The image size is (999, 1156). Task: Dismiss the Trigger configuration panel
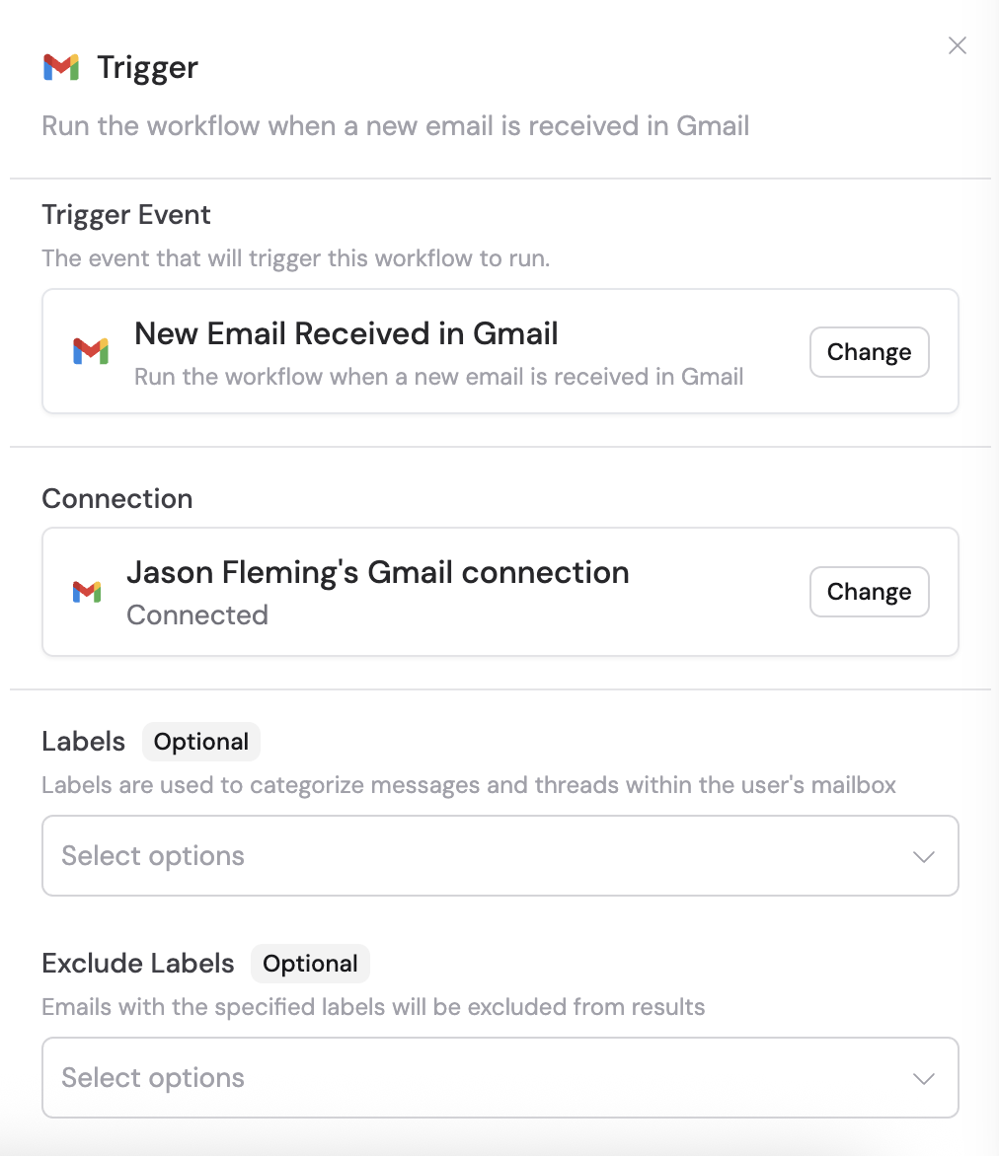957,45
